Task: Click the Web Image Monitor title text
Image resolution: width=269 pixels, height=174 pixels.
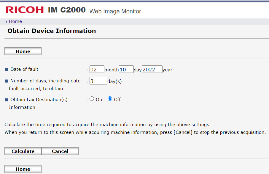Action: 115,11
